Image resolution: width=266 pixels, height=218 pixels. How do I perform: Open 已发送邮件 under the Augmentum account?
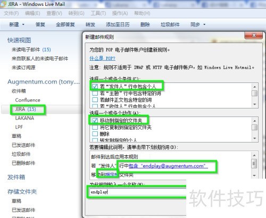point(23,145)
